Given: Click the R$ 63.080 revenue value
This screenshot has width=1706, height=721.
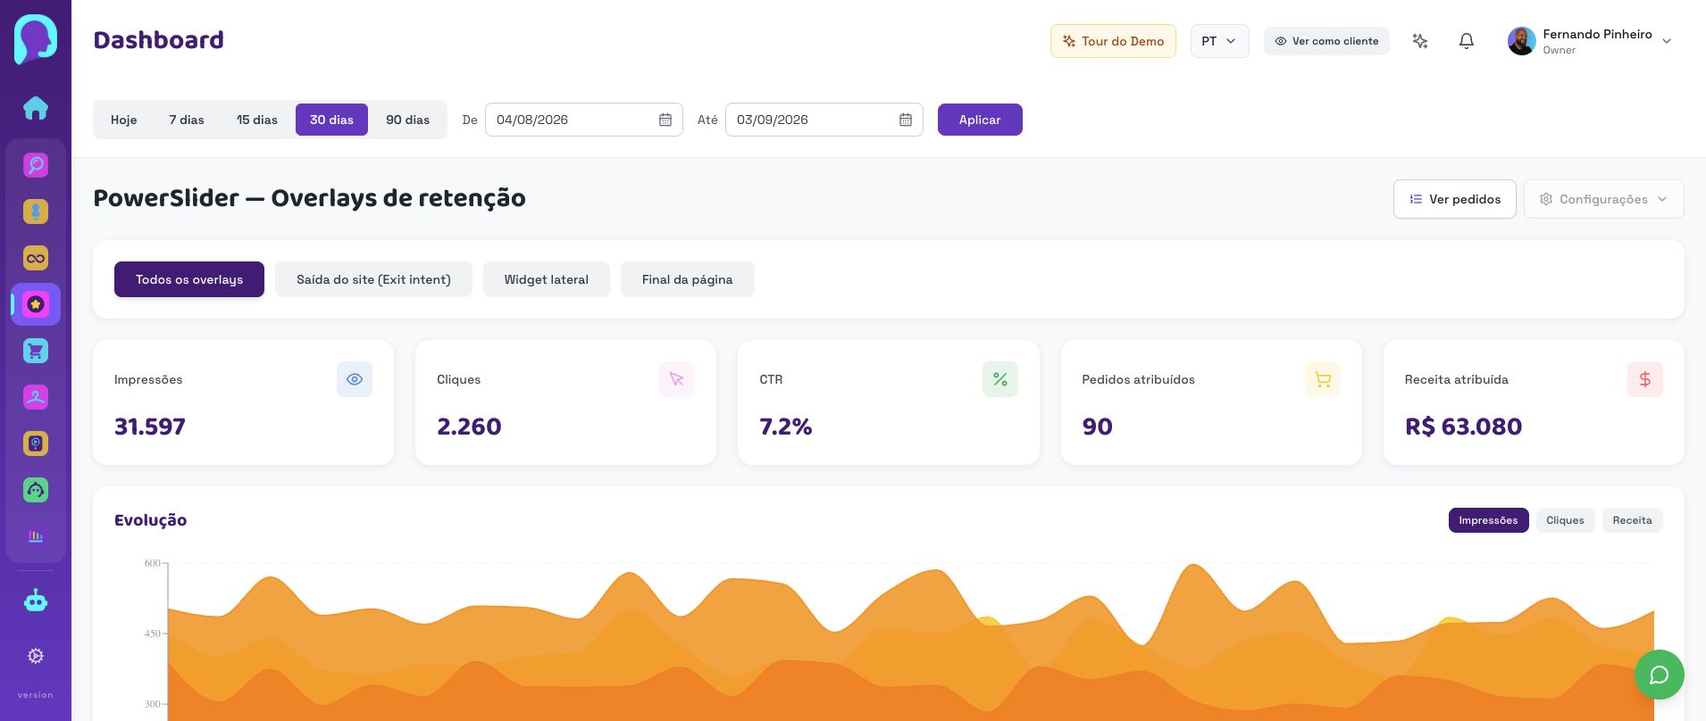Looking at the screenshot, I should coord(1463,427).
